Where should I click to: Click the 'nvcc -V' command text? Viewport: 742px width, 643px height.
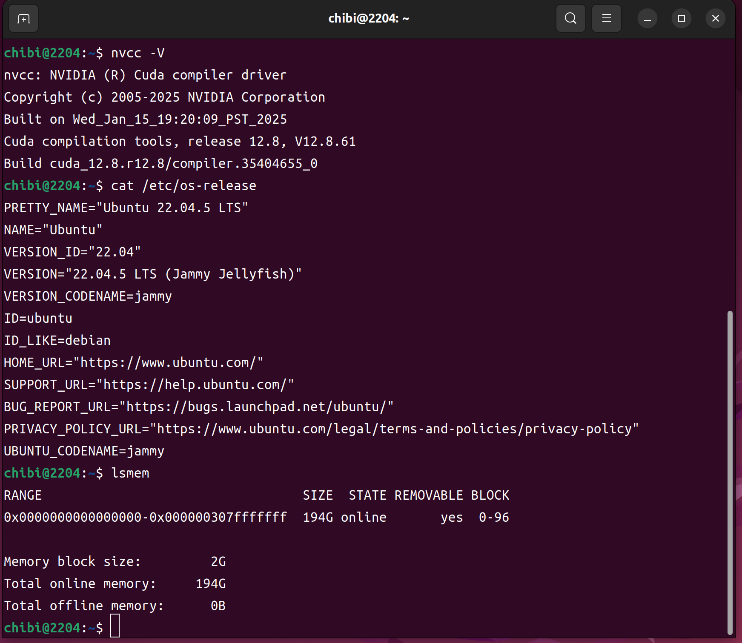[x=138, y=53]
